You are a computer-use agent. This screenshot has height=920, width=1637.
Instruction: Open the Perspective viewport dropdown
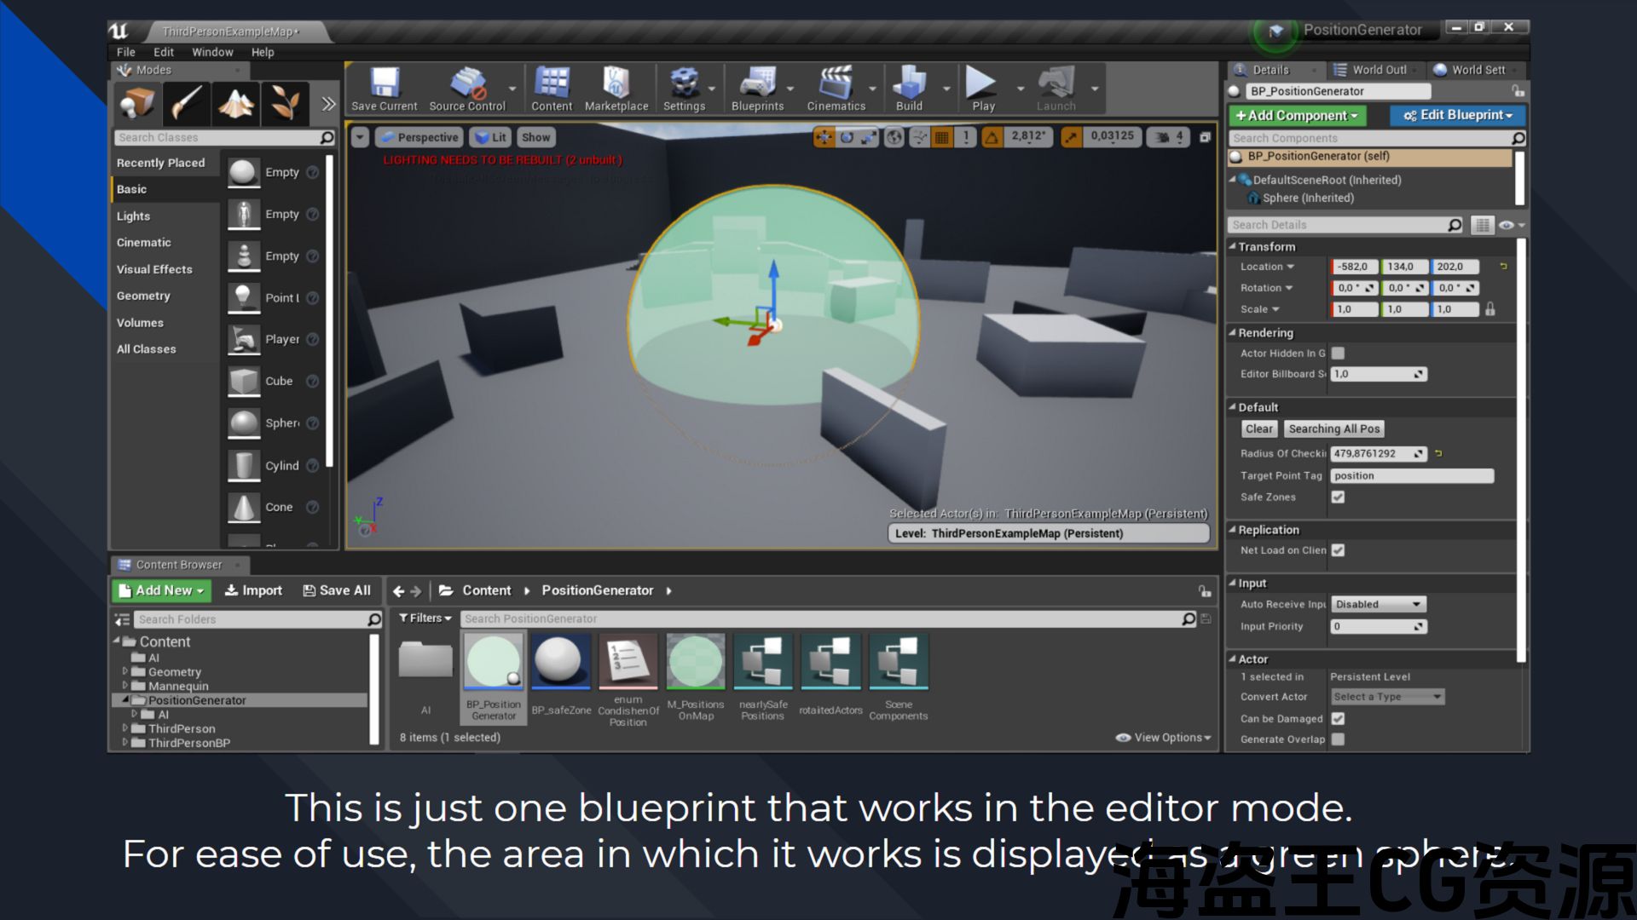pos(419,137)
